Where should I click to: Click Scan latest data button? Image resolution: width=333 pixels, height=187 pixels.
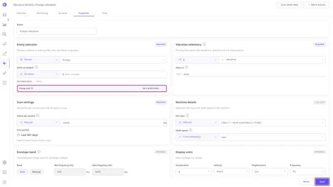pyautogui.click(x=289, y=5)
